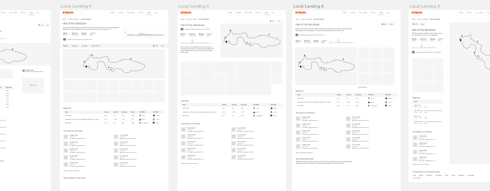Click 'Recent Riders on this Route' heading in Local Landing 4

74,178
